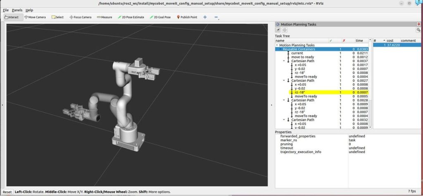Collapse the Cartesian Path with time 0.0027
423x196 pixels.
(x=284, y=80)
